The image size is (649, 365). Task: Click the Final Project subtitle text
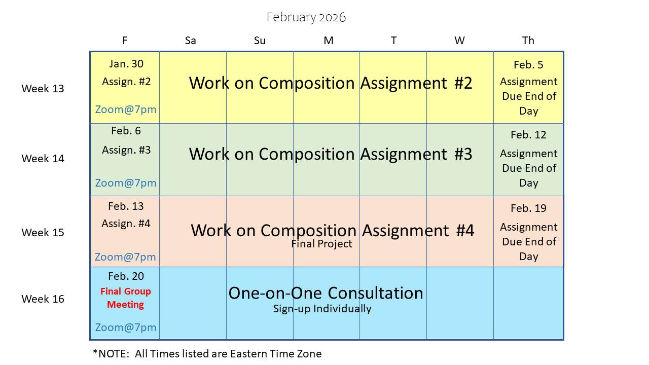(x=321, y=244)
